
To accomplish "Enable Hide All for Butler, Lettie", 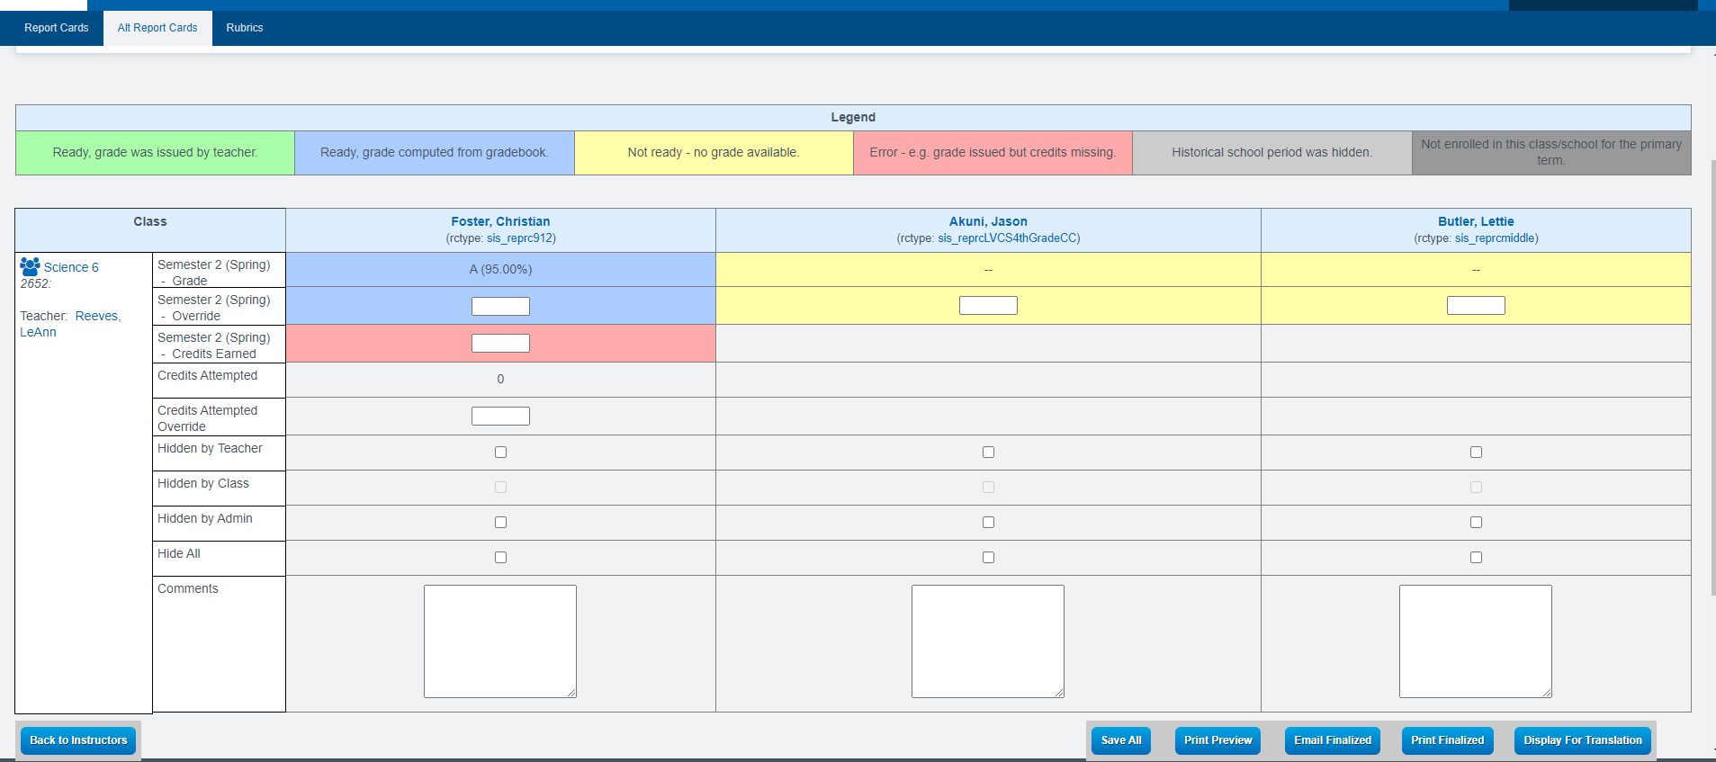I will pyautogui.click(x=1476, y=558).
